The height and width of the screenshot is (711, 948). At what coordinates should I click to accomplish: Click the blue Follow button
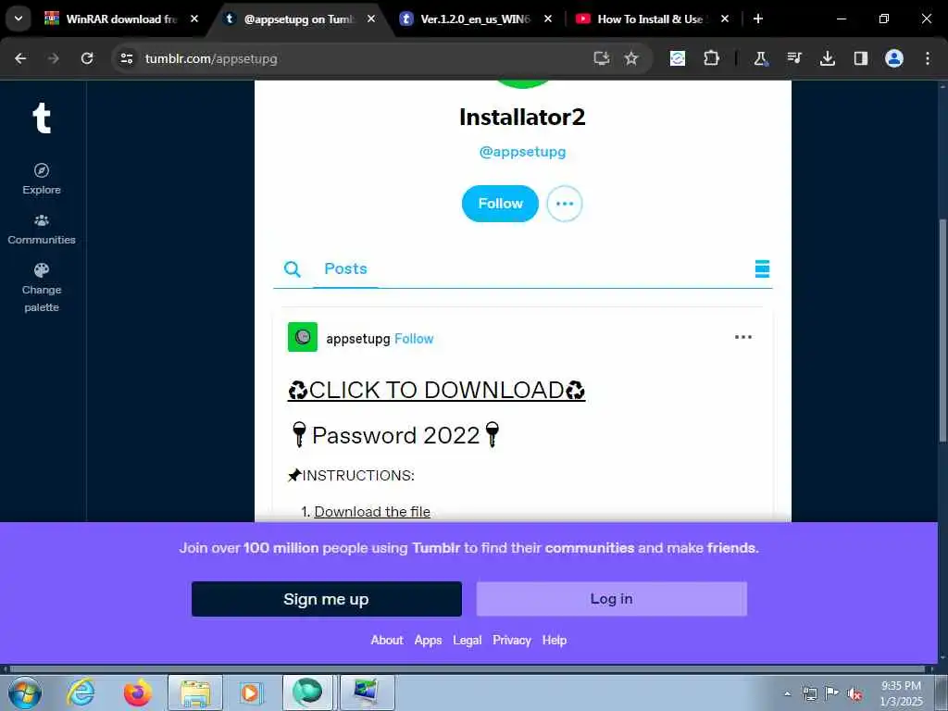(x=500, y=204)
